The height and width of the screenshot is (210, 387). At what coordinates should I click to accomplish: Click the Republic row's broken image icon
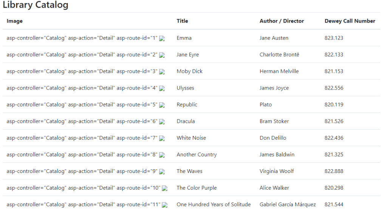tap(162, 105)
